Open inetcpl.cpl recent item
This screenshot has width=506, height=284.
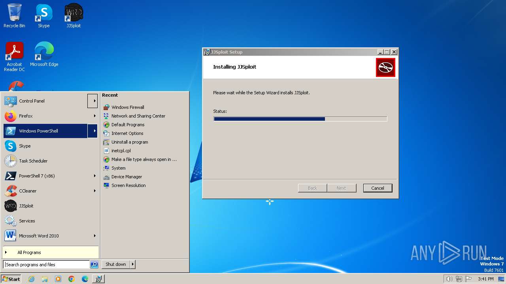click(117, 151)
